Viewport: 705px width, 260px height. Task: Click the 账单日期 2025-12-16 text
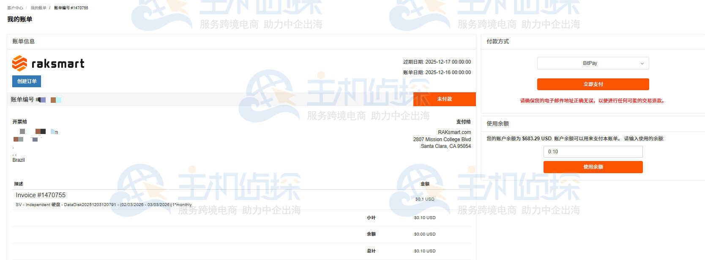click(x=437, y=72)
